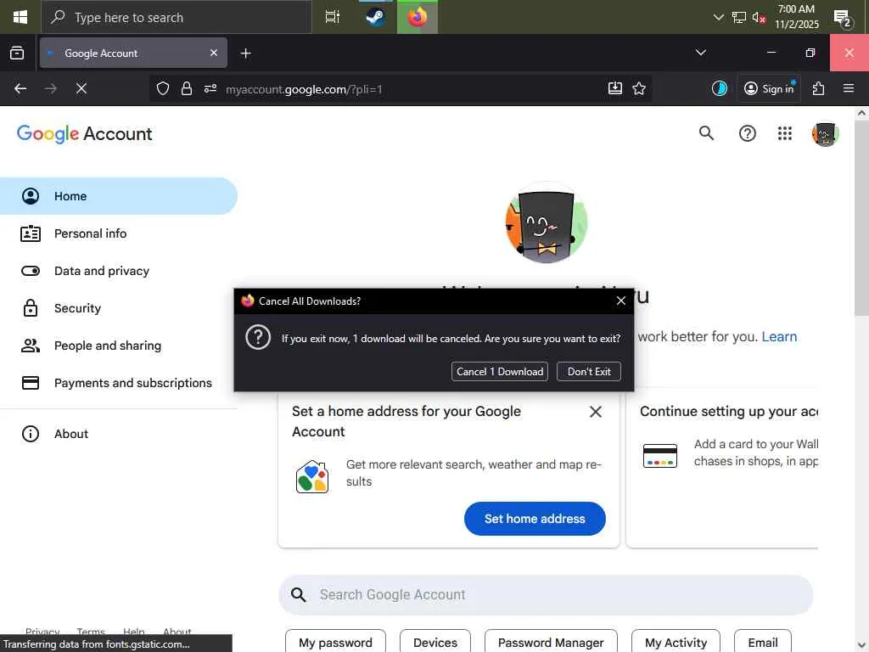This screenshot has width=869, height=652.
Task: Close the Google Account tab
Action: [x=213, y=53]
